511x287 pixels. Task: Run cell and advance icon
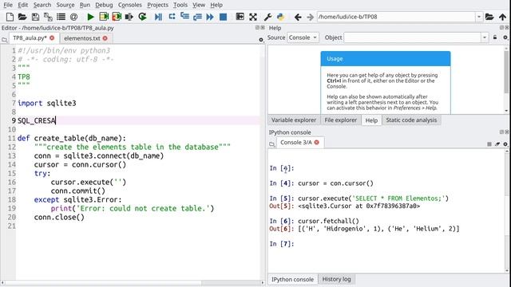(x=117, y=17)
